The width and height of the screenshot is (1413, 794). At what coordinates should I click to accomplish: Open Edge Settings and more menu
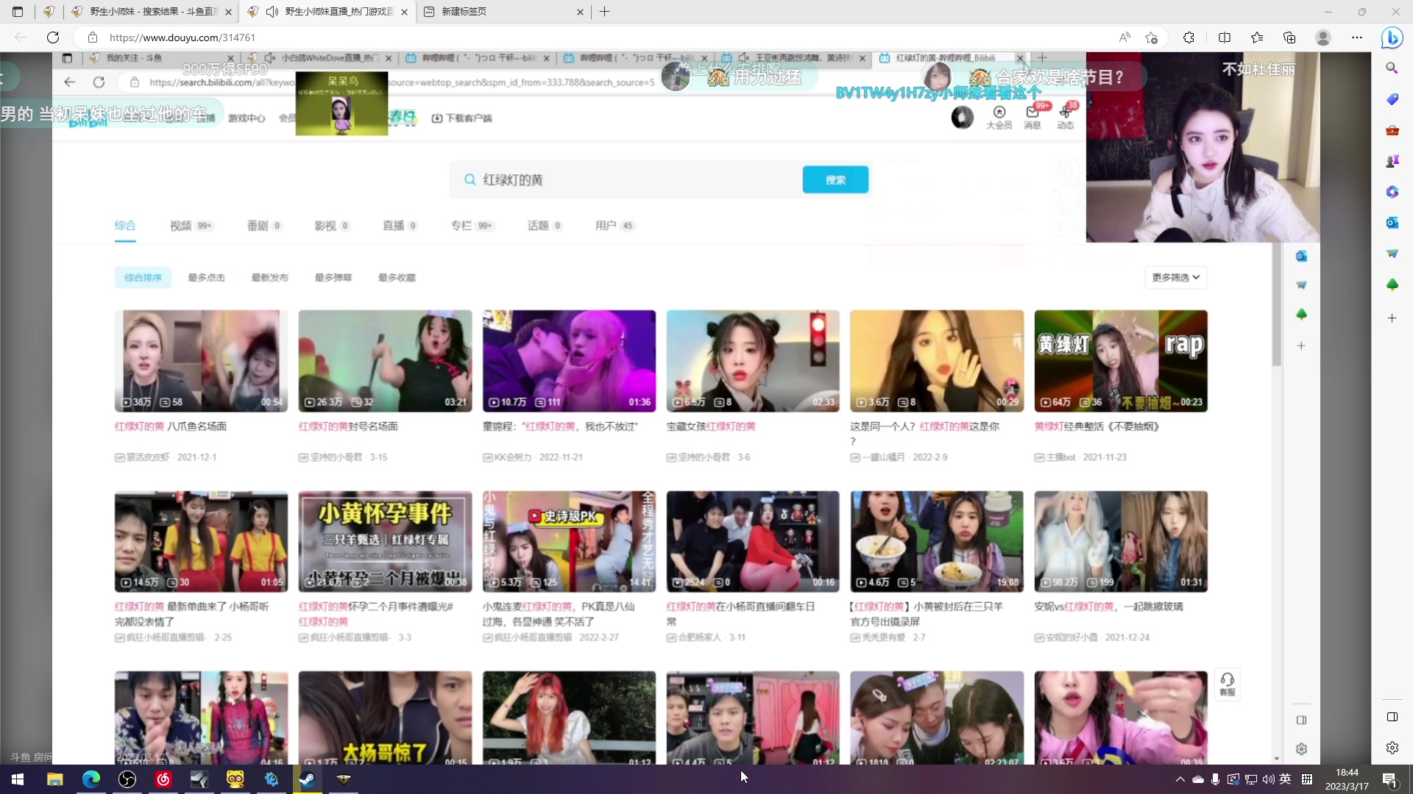tap(1357, 37)
